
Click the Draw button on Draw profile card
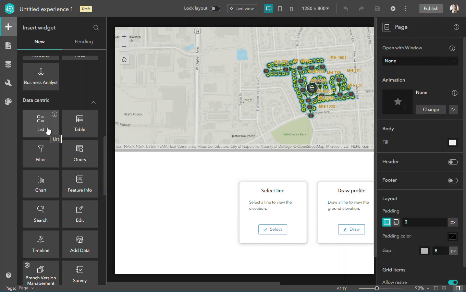351,229
